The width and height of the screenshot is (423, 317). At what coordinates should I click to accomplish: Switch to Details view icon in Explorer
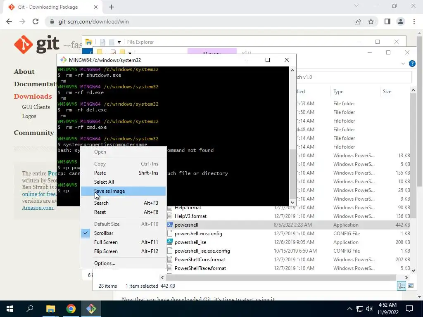pyautogui.click(x=402, y=286)
